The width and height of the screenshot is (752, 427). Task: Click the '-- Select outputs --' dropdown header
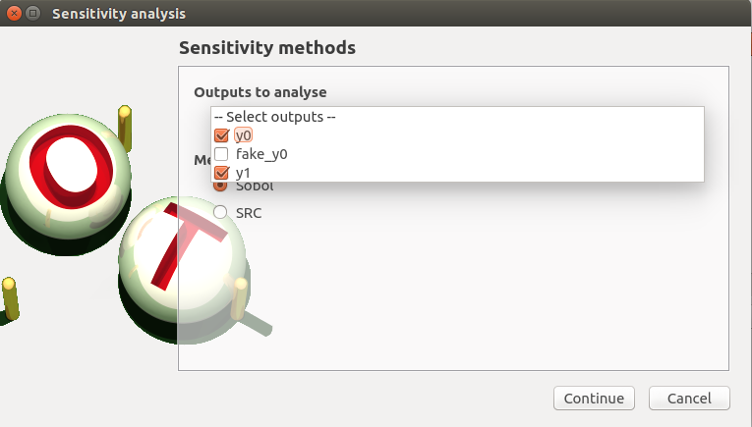(x=275, y=117)
